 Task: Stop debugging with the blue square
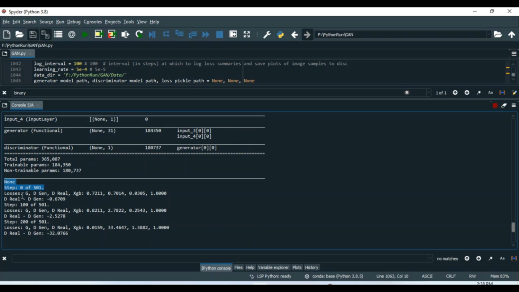point(219,35)
